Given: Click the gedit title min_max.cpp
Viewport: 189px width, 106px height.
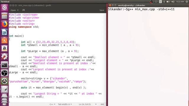Looking at the screenshot, I should click(x=35, y=5).
